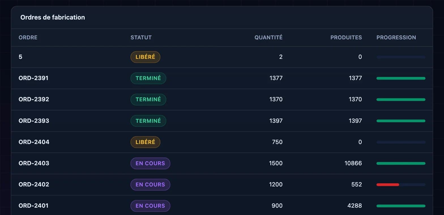Select the PRODUITES column header
Viewport: 444px width, 215px height.
[x=346, y=37]
